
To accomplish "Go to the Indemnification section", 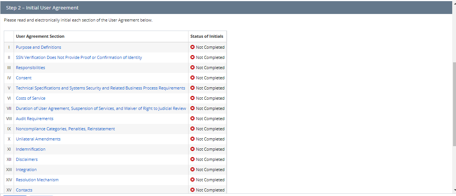I will coord(30,149).
